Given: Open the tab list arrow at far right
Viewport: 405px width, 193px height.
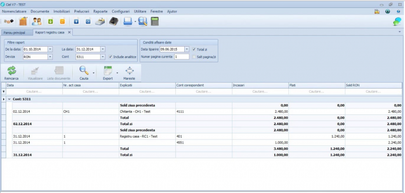Looking at the screenshot, I should (x=400, y=32).
